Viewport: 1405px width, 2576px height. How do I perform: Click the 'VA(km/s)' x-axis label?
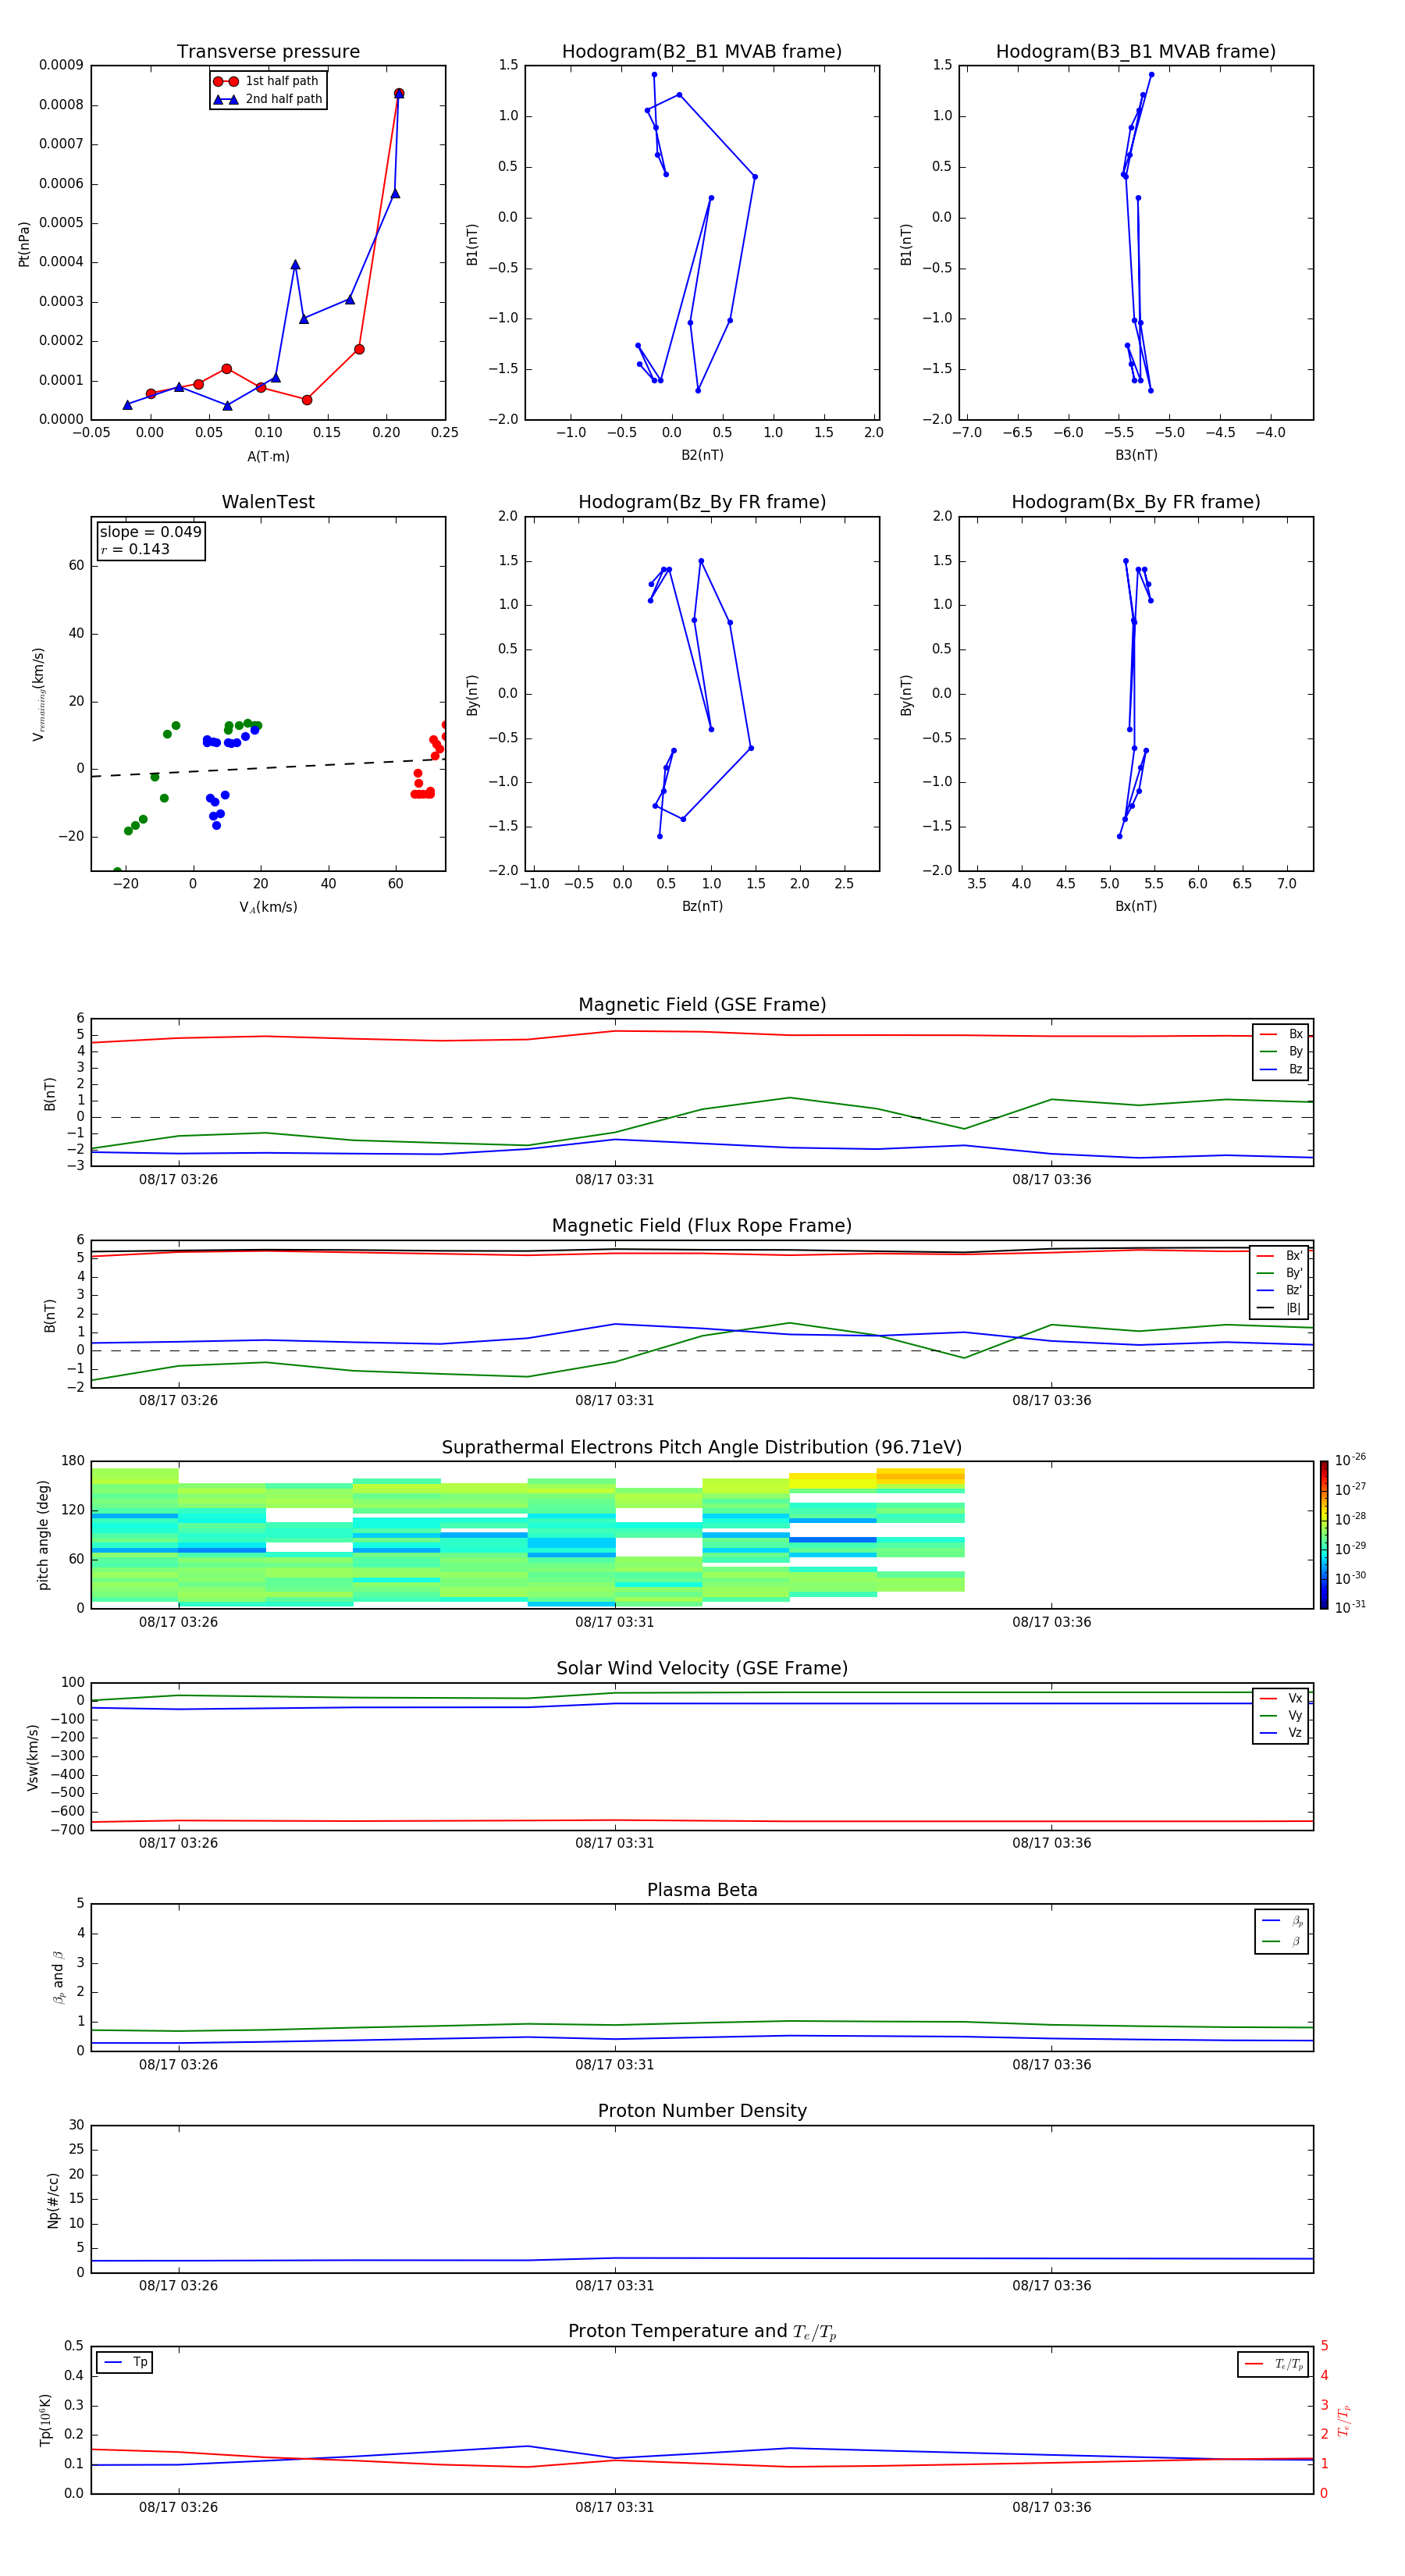(x=268, y=907)
